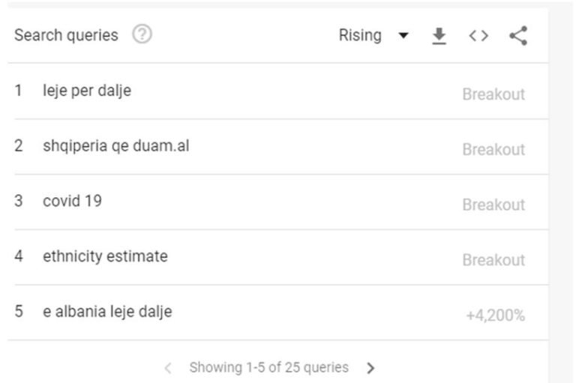This screenshot has width=576, height=383.
Task: Click the 'Search queries' card title
Action: click(x=66, y=35)
